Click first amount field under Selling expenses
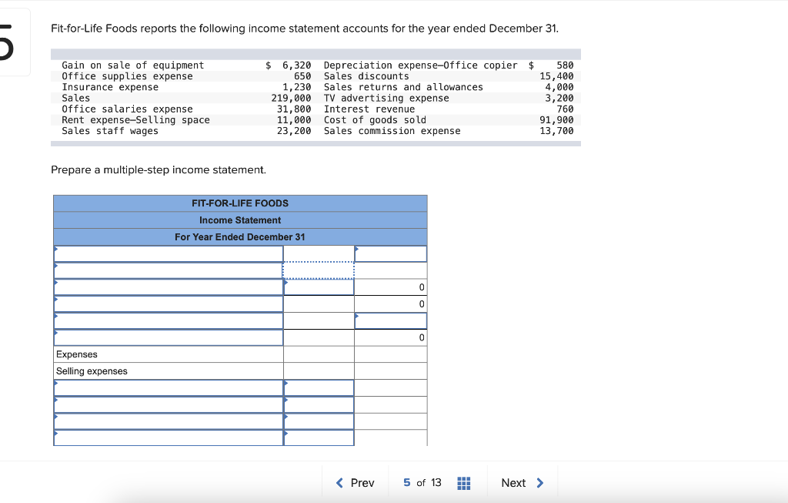Viewport: 788px width, 503px height. tap(319, 387)
